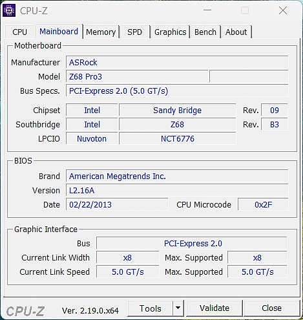The height and width of the screenshot is (320, 303).
Task: Click the empty field beside the Model value
Action: (249, 76)
